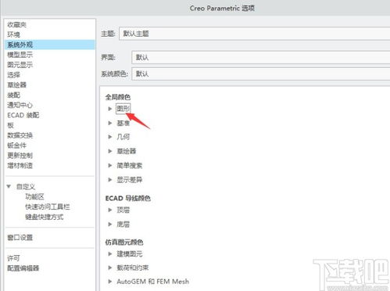The width and height of the screenshot is (390, 291).
Task: Open 配置编辑器 from the sidebar
Action: click(23, 268)
